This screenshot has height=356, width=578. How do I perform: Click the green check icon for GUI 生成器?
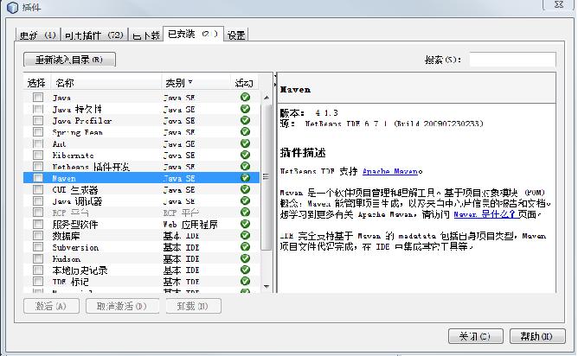(x=245, y=189)
